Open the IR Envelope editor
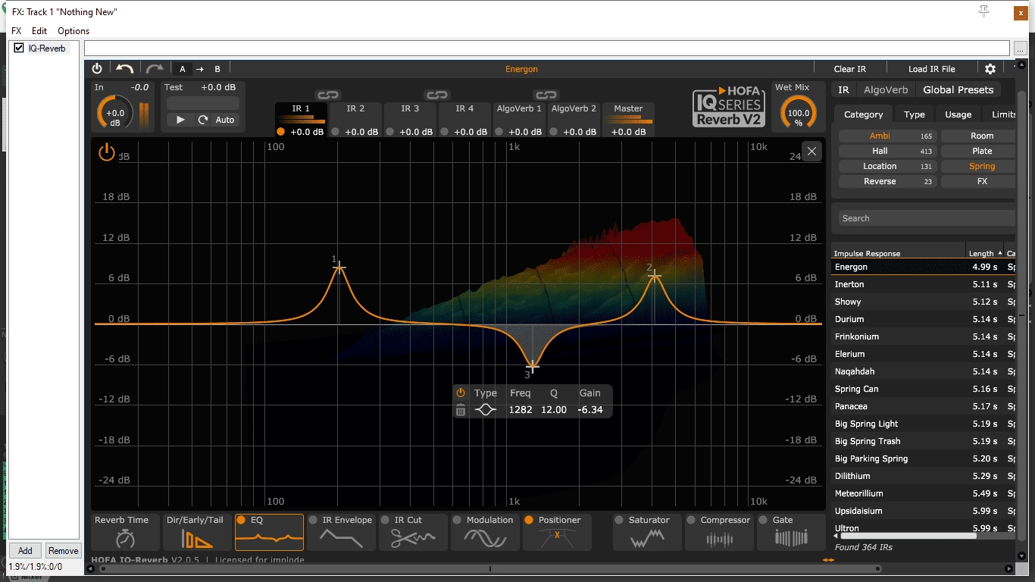The height and width of the screenshot is (582, 1035). coord(341,532)
